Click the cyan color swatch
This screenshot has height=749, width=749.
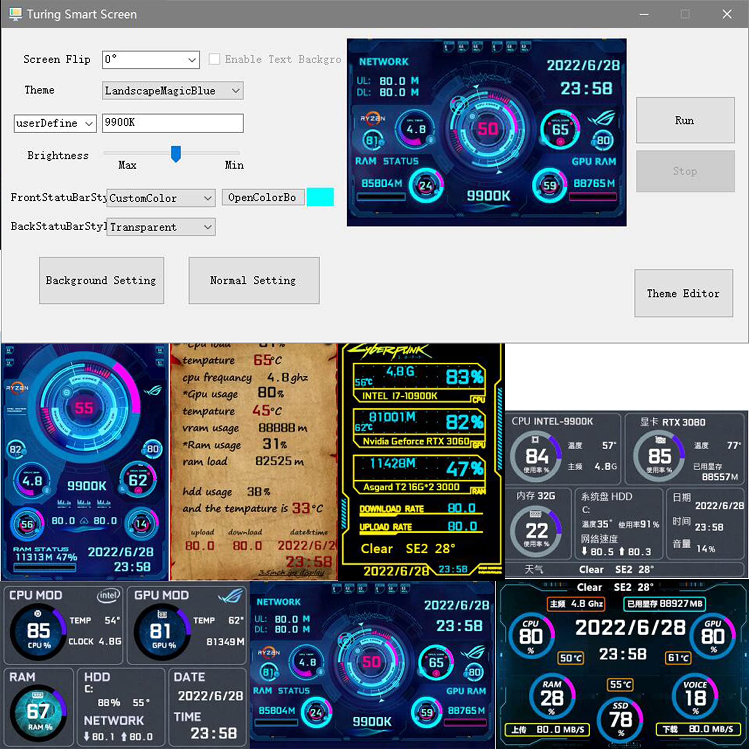(320, 197)
